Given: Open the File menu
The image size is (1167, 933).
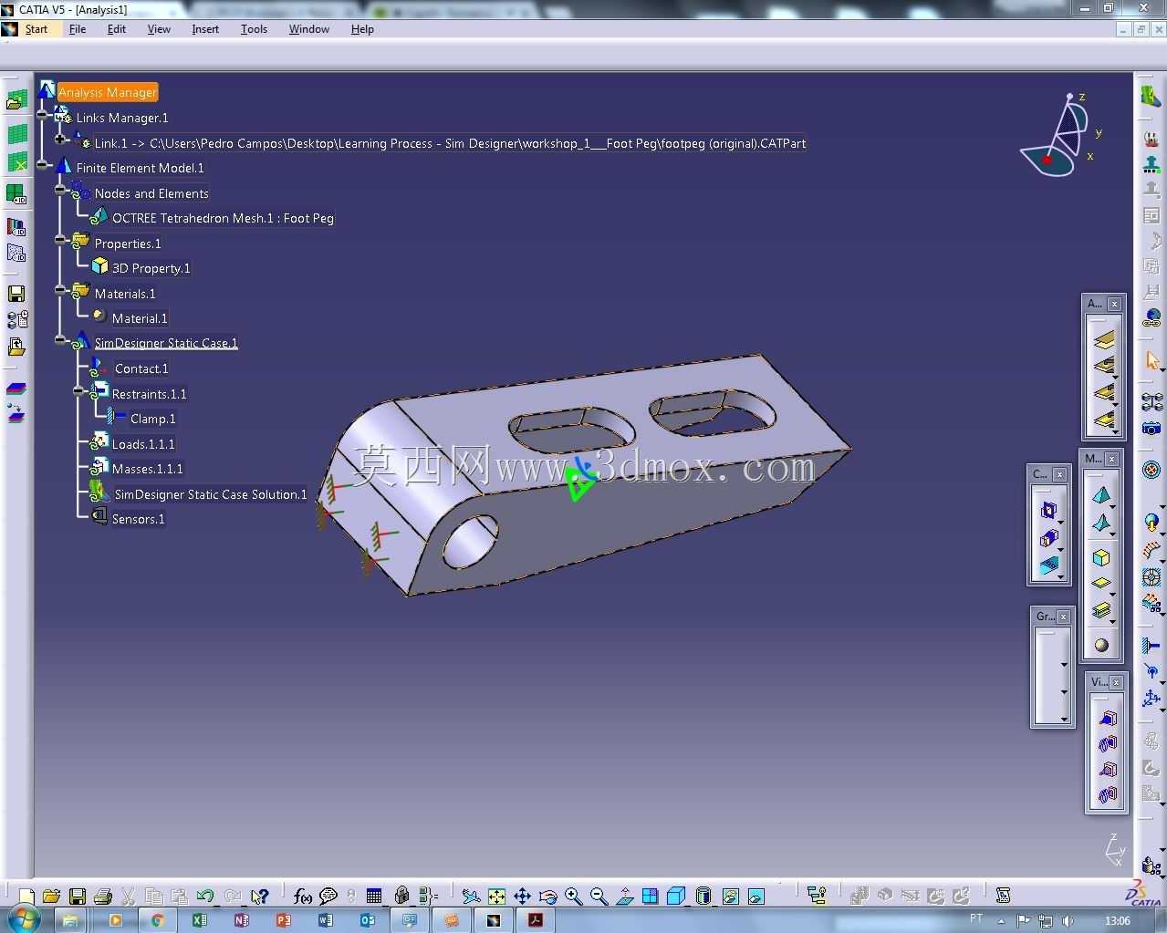Looking at the screenshot, I should pos(78,29).
